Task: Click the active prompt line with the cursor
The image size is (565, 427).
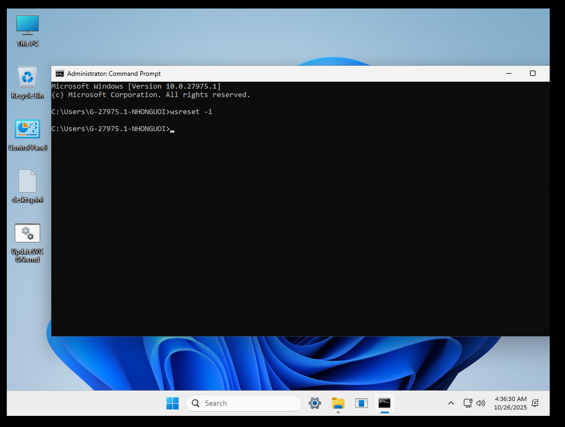Action: coord(113,129)
